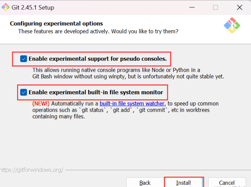This screenshot has width=251, height=187.
Task: Click the https://gitforwindows.org/ text
Action: point(32,170)
